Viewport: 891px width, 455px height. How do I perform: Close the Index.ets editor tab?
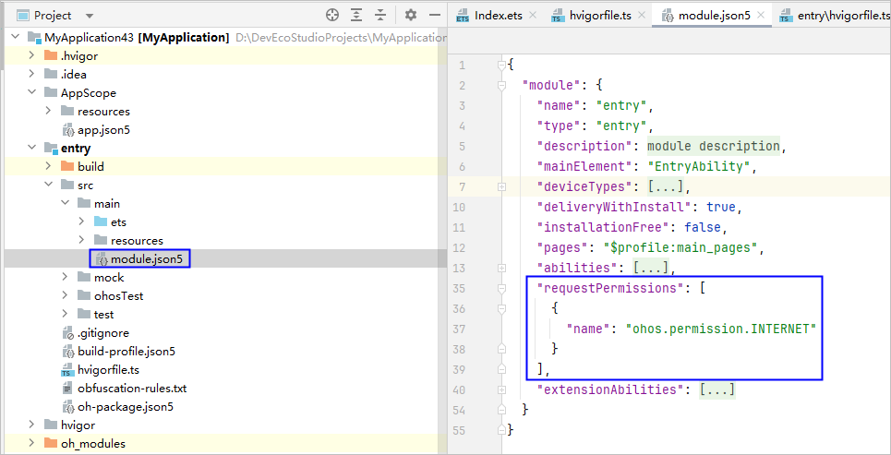tap(533, 16)
